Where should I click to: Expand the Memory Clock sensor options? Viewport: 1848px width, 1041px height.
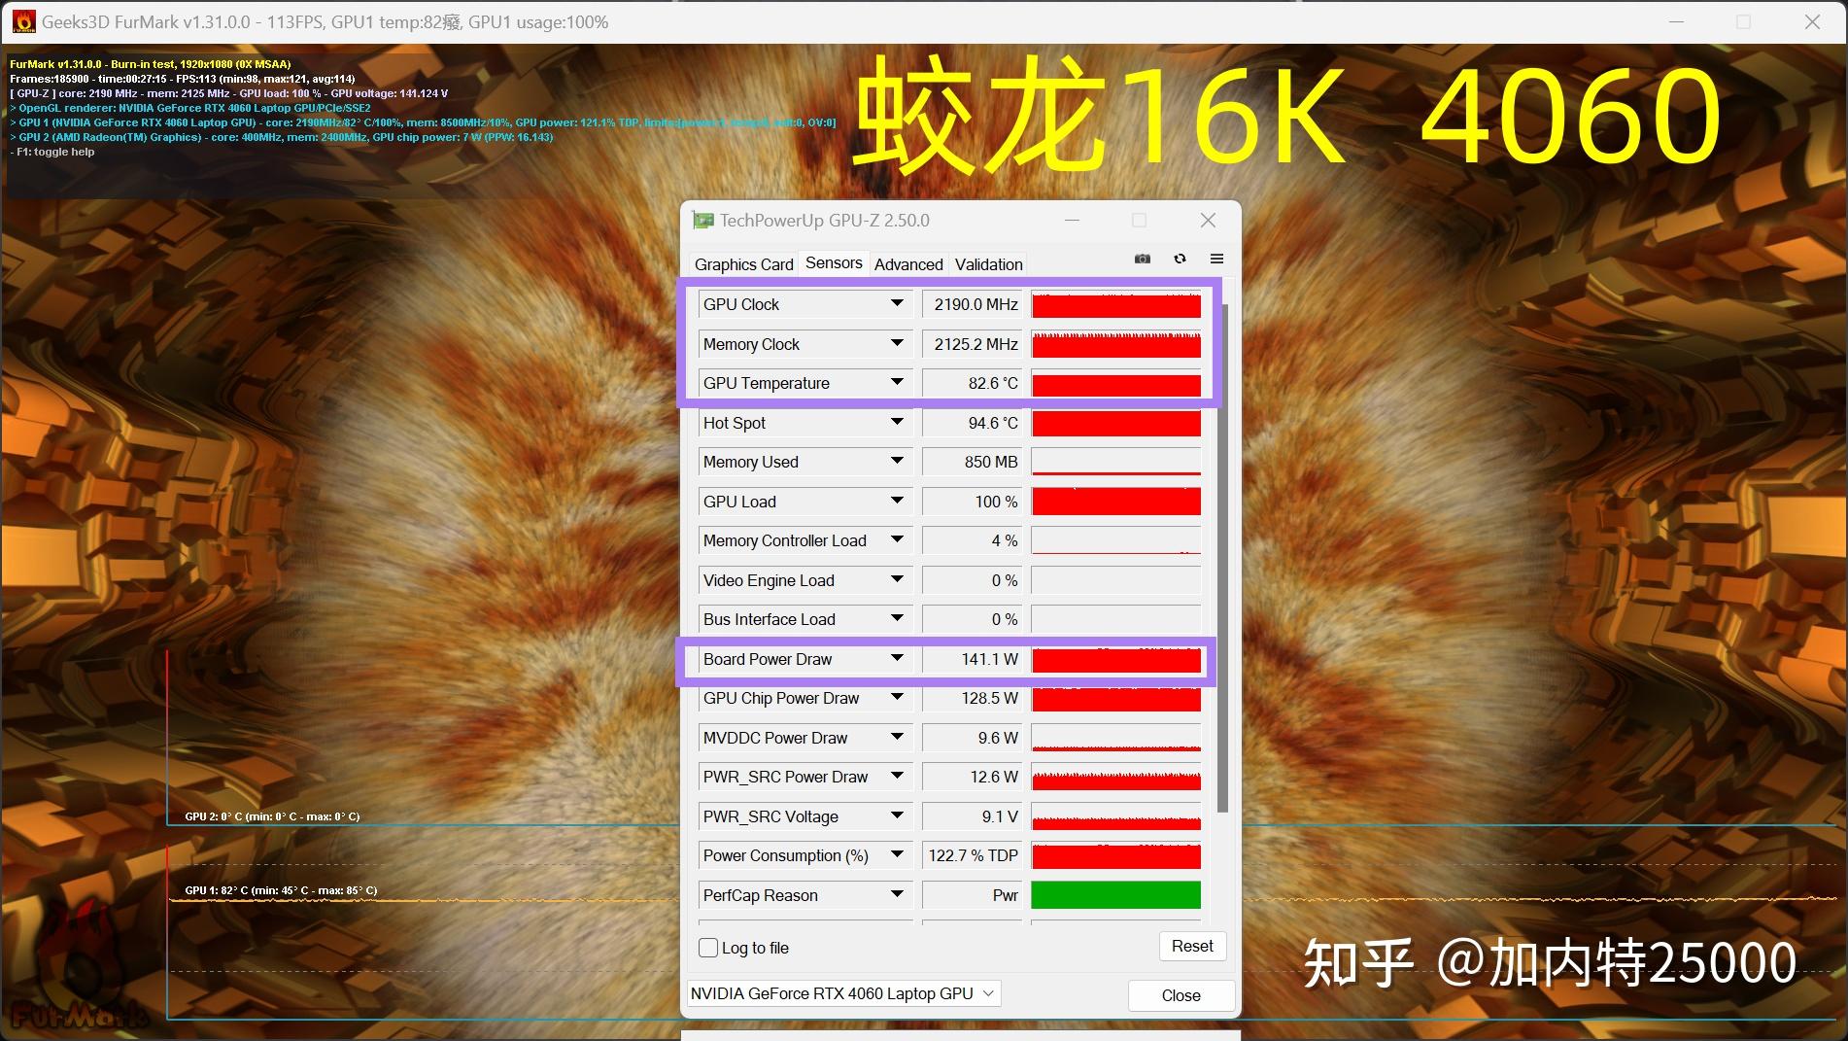click(896, 344)
